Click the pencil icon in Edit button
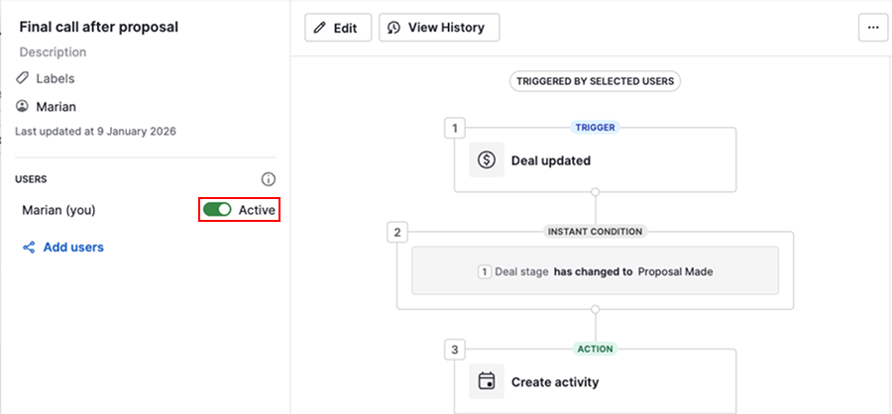 [319, 28]
